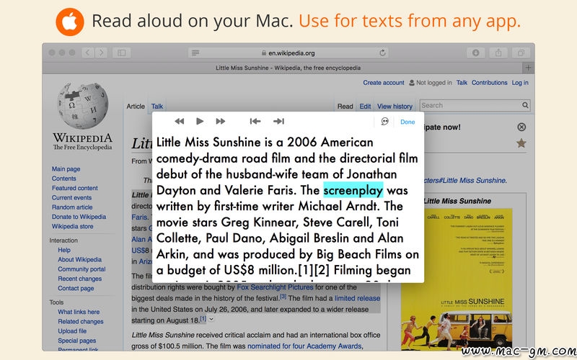Click the Little Miss Sunshine poster image
Image resolution: width=577 pixels, height=360 pixels.
457,279
